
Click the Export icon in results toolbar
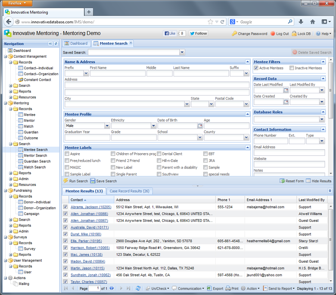click(209, 289)
